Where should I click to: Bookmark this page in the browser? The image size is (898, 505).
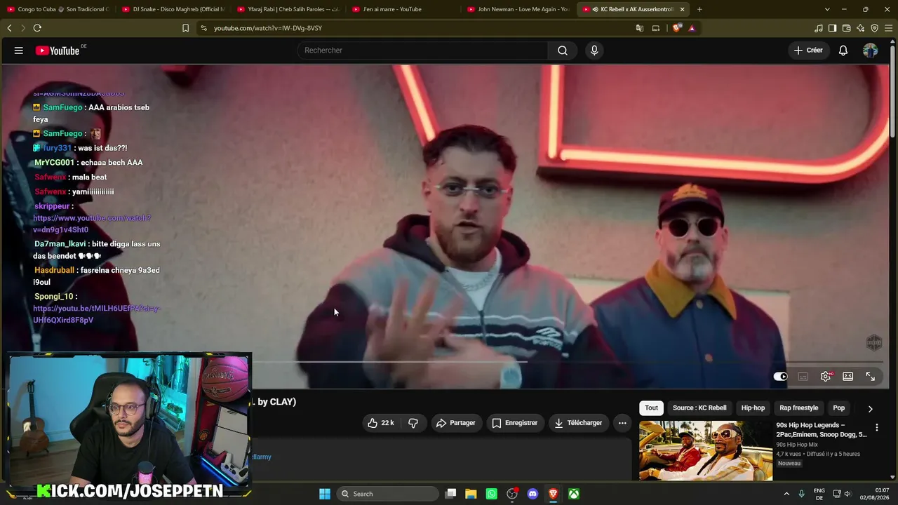pos(185,28)
